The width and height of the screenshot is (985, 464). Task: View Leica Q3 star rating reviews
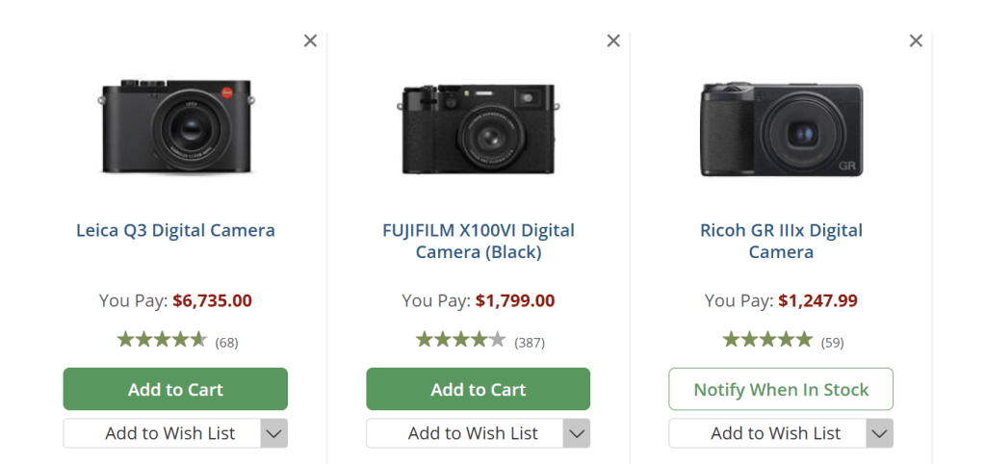tap(162, 340)
